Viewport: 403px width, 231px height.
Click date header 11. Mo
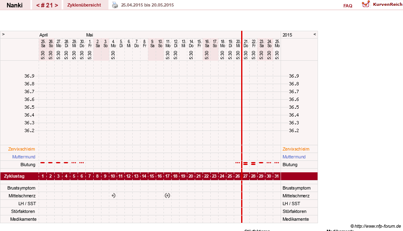click(x=168, y=43)
